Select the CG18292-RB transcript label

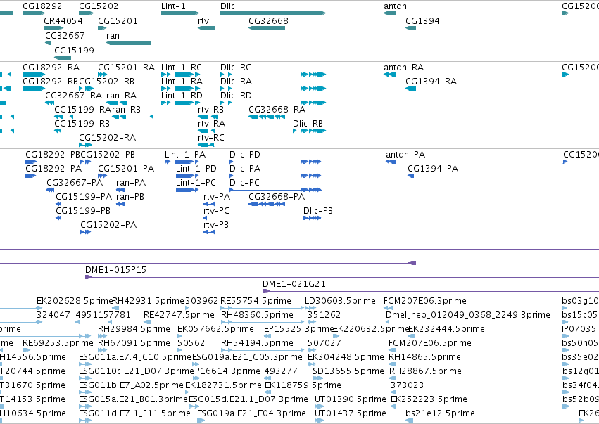(x=50, y=82)
